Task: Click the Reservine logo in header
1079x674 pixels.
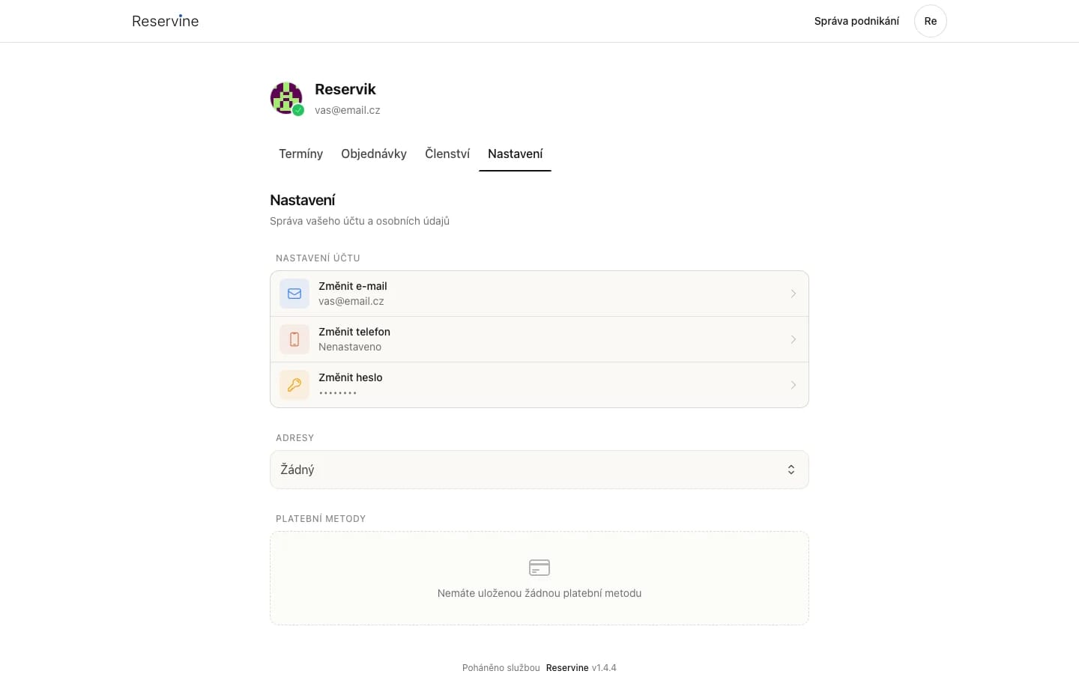Action: click(165, 21)
